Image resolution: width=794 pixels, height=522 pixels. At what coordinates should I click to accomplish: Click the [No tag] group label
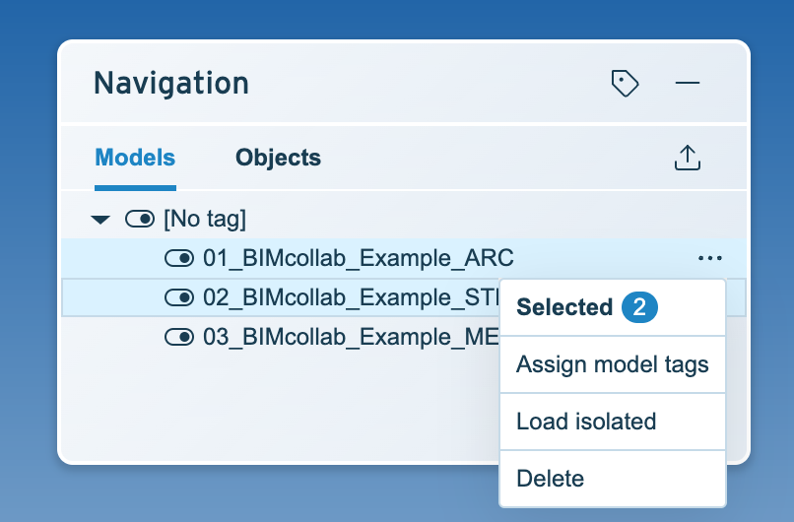(x=205, y=220)
